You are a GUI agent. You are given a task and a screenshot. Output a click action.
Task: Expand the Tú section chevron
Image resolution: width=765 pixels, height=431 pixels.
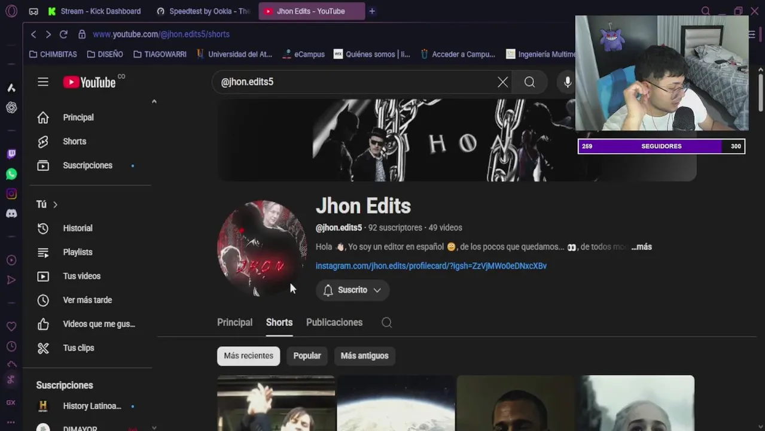tap(55, 205)
